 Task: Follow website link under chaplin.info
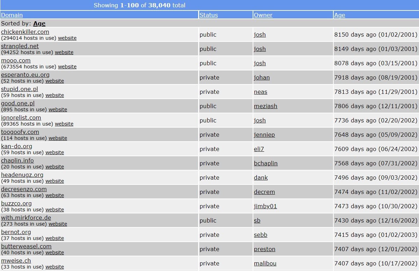pos(55,167)
